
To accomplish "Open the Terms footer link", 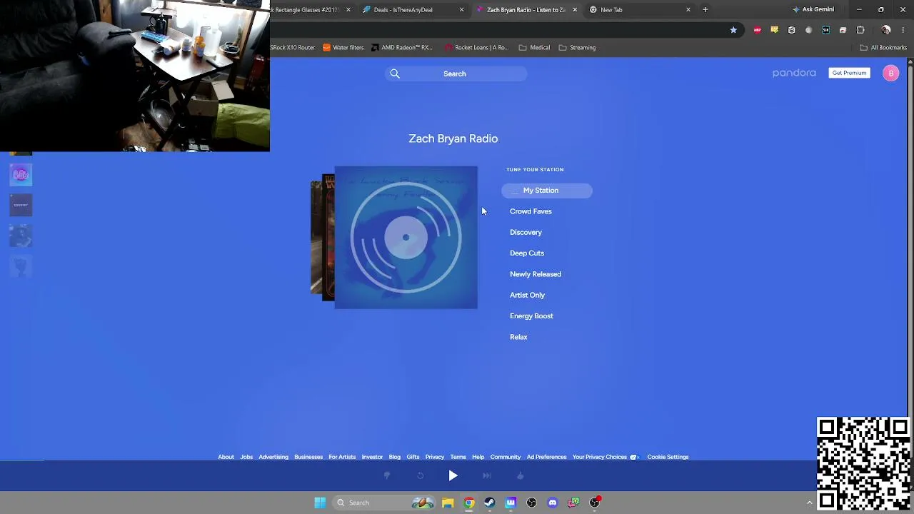I will point(458,457).
